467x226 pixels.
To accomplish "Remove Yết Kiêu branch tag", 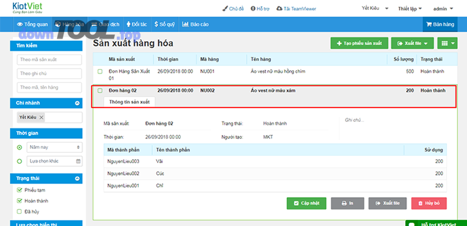I will pos(42,118).
